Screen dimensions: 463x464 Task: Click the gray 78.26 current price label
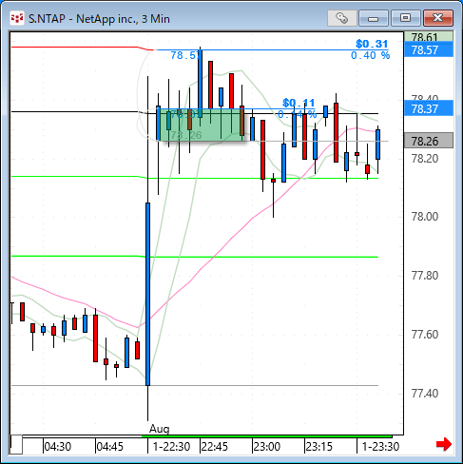pos(429,141)
